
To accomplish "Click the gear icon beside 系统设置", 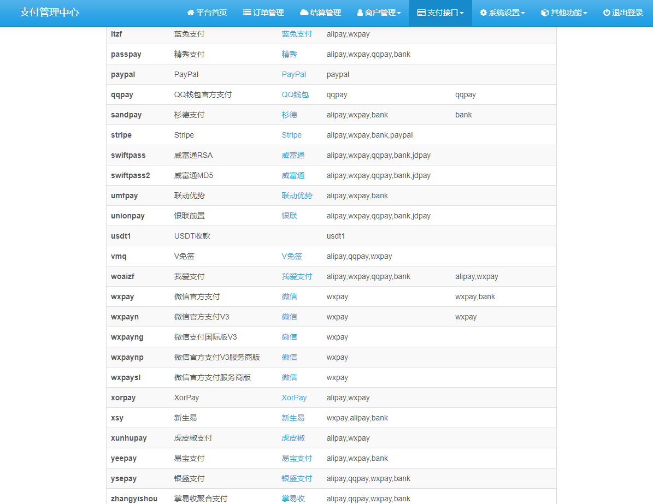I will (x=483, y=13).
